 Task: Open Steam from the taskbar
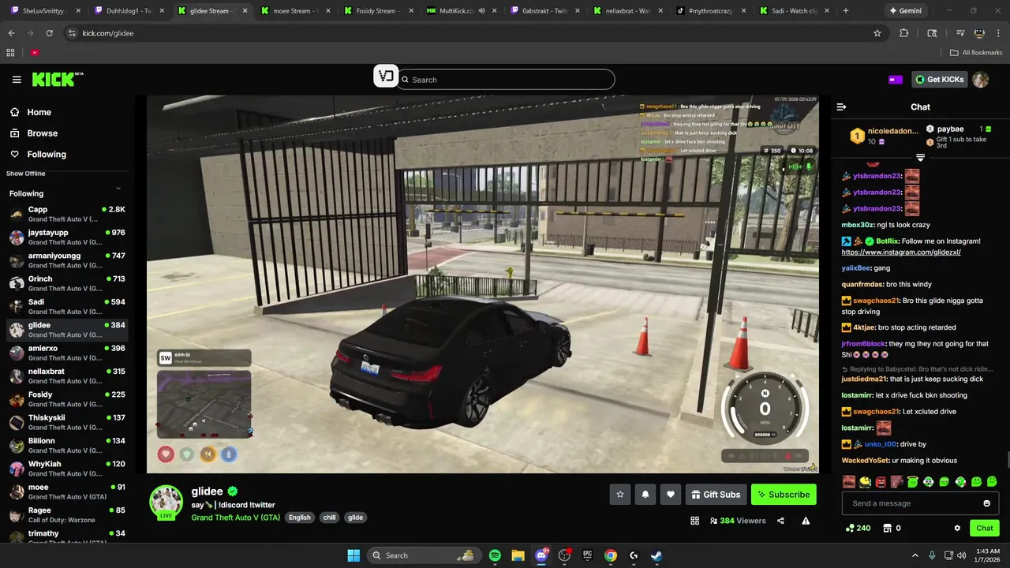coord(656,555)
